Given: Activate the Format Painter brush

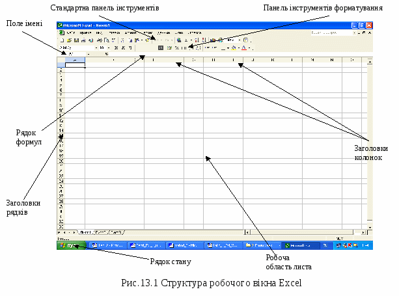Looking at the screenshot, I should click(147, 40).
